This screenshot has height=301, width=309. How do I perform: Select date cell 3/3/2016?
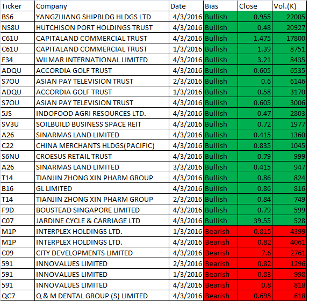coord(186,167)
